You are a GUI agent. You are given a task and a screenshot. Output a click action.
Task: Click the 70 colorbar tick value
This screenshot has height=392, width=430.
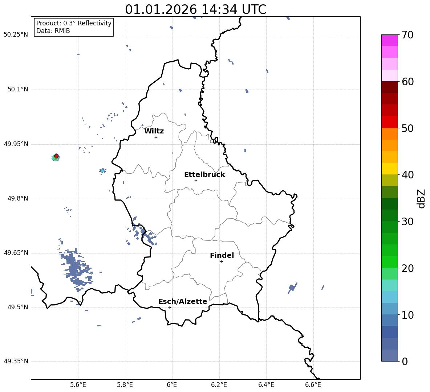tap(407, 35)
